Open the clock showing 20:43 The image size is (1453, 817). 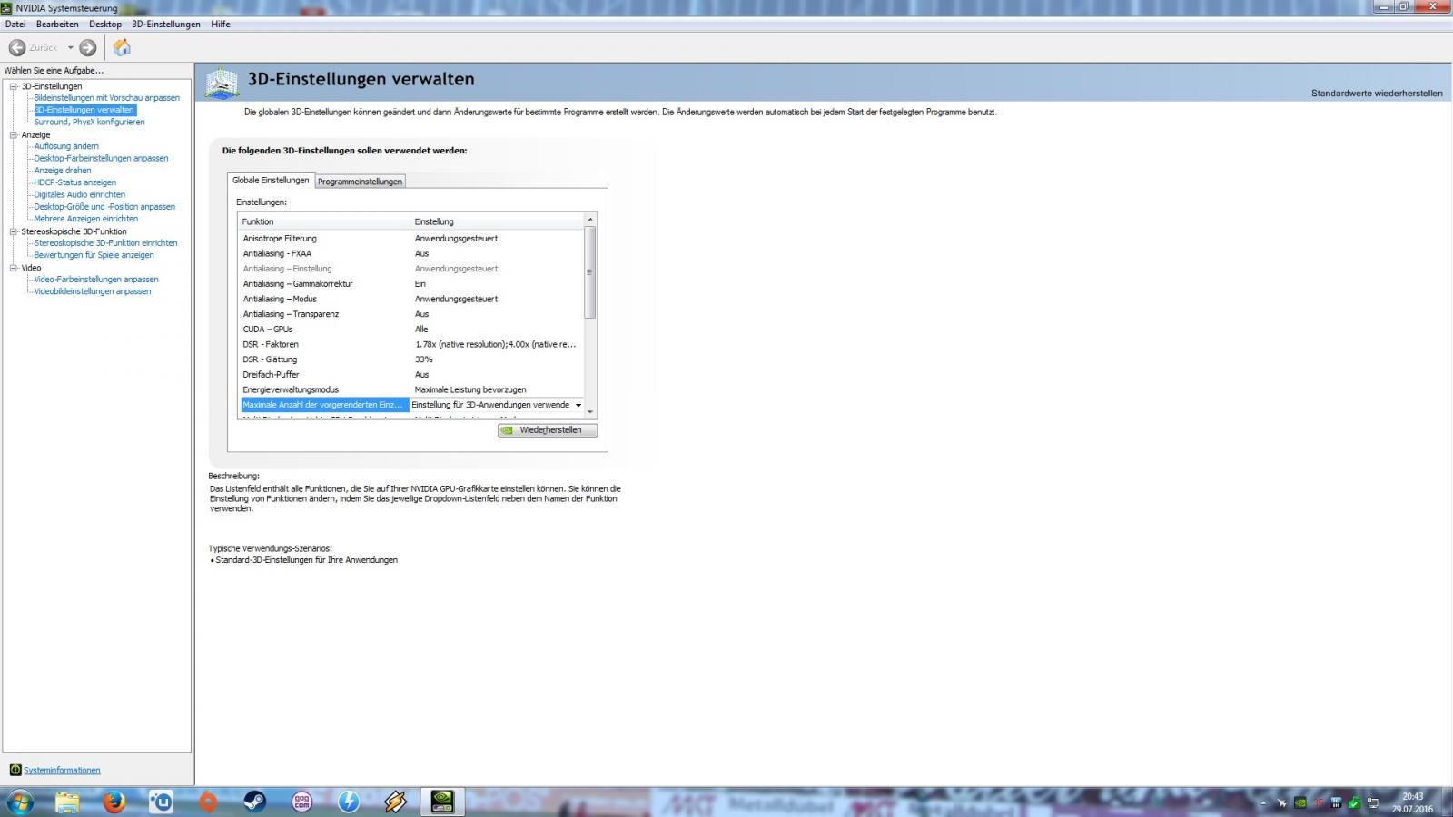1412,802
